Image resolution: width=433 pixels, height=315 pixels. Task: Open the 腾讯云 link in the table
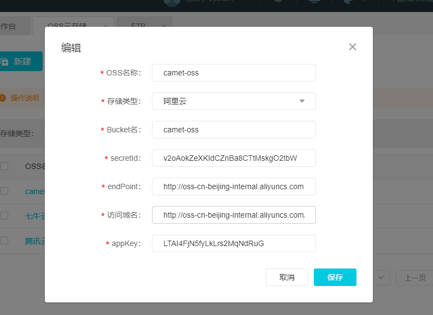coord(35,241)
